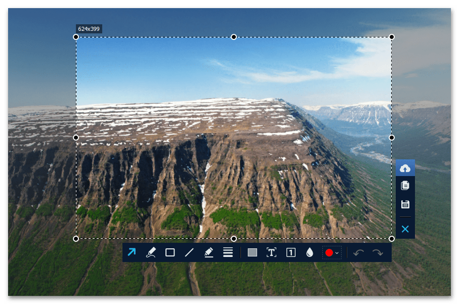The width and height of the screenshot is (459, 304).
Task: Select the straight Line tool
Action: click(x=189, y=252)
